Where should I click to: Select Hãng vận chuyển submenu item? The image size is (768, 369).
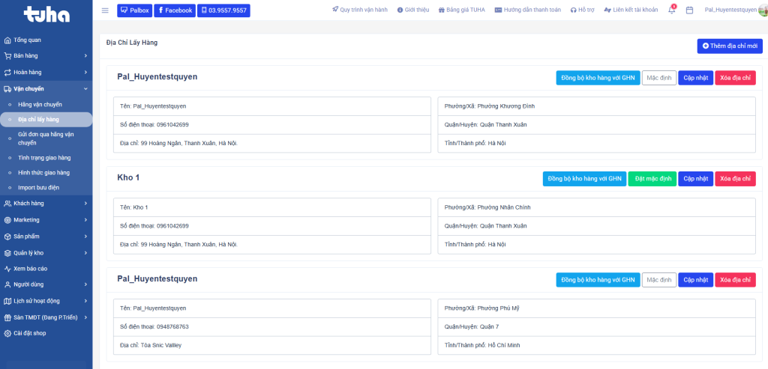click(x=40, y=105)
